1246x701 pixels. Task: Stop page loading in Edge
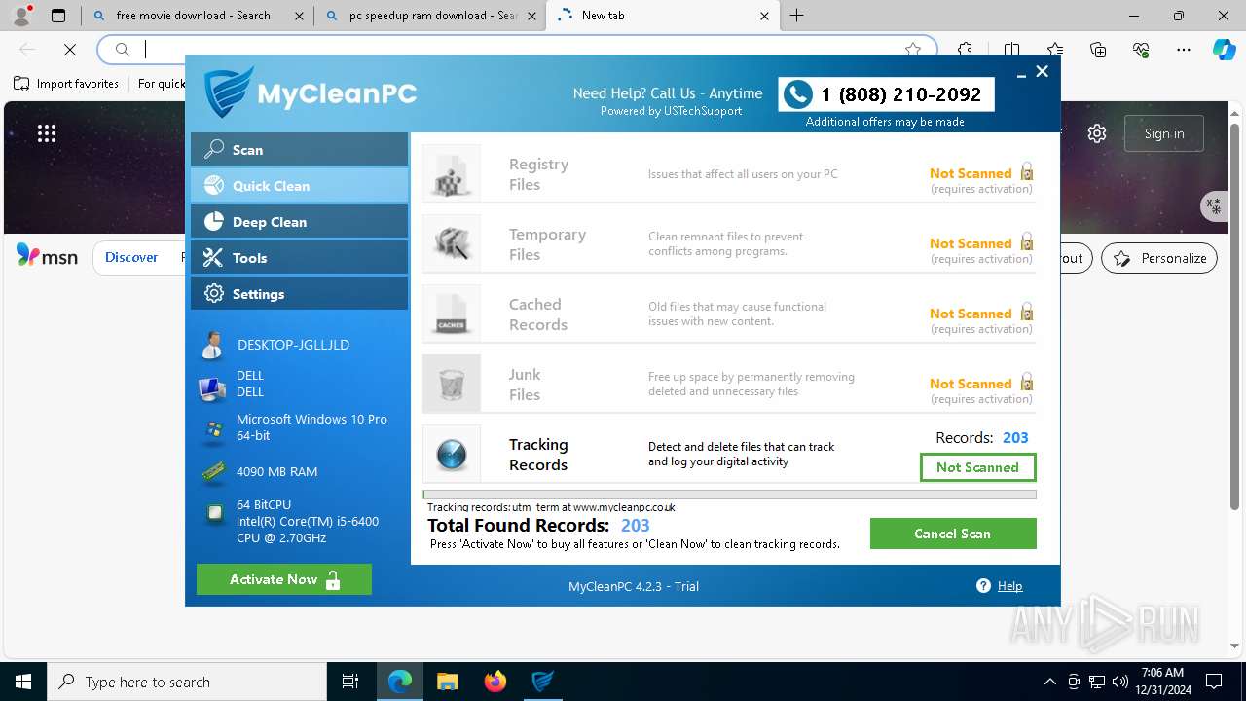point(70,49)
